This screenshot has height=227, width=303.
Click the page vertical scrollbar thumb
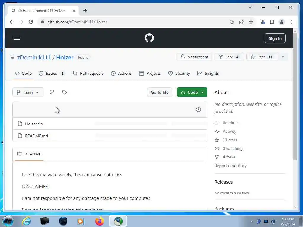[295, 97]
